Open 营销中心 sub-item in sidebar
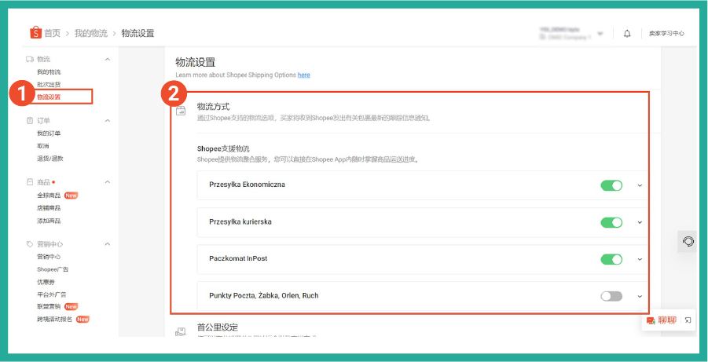This screenshot has height=362, width=708. [x=49, y=256]
